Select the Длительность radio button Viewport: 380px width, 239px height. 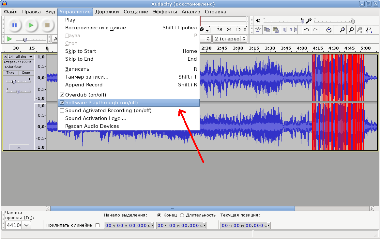click(x=182, y=215)
